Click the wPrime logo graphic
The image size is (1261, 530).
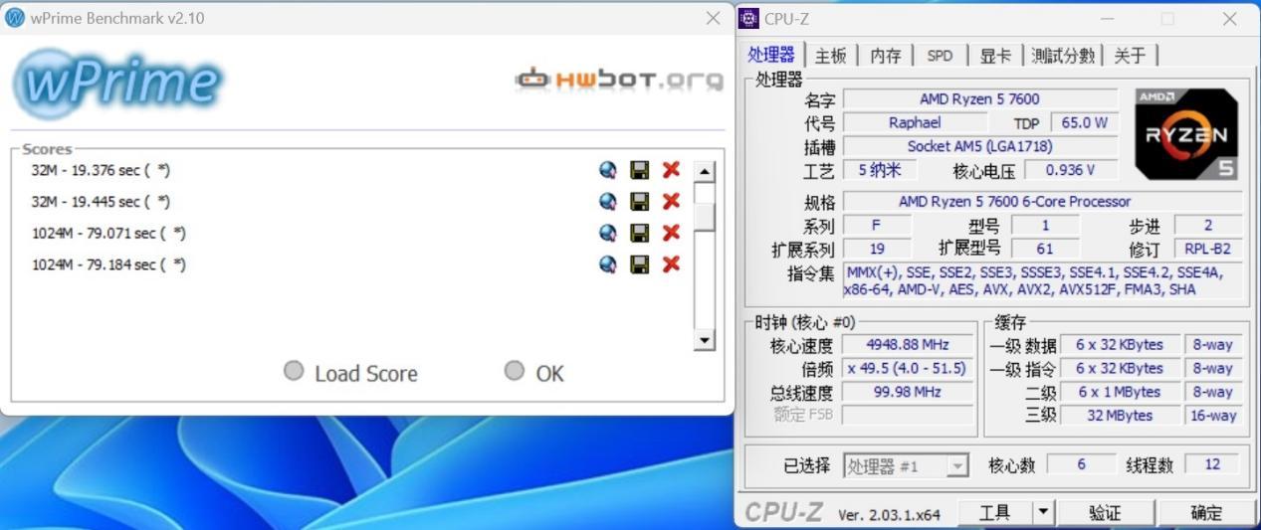(x=117, y=84)
